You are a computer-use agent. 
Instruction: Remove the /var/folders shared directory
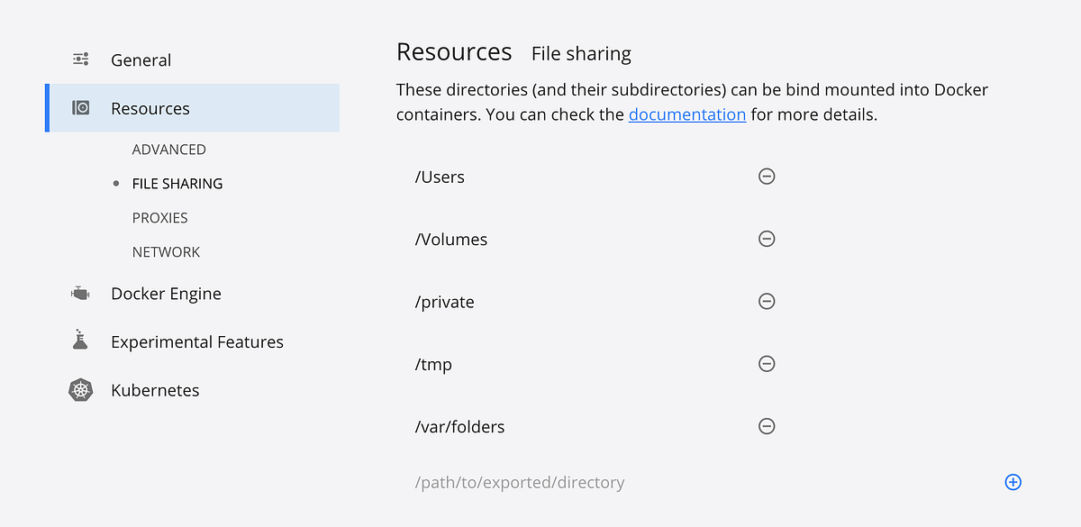[767, 426]
